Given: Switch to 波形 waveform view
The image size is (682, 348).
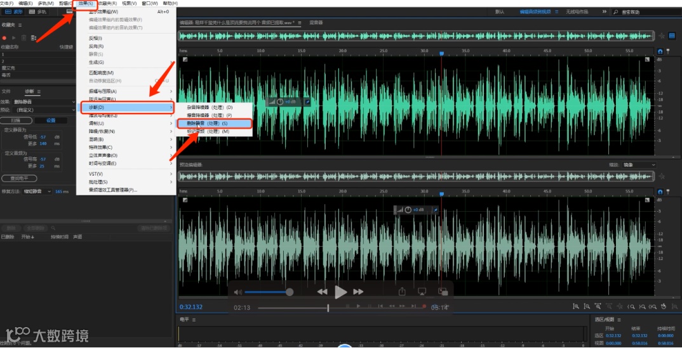Looking at the screenshot, I should (x=15, y=11).
